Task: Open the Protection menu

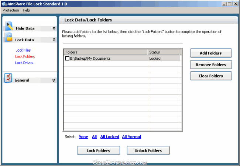Action: (x=11, y=10)
